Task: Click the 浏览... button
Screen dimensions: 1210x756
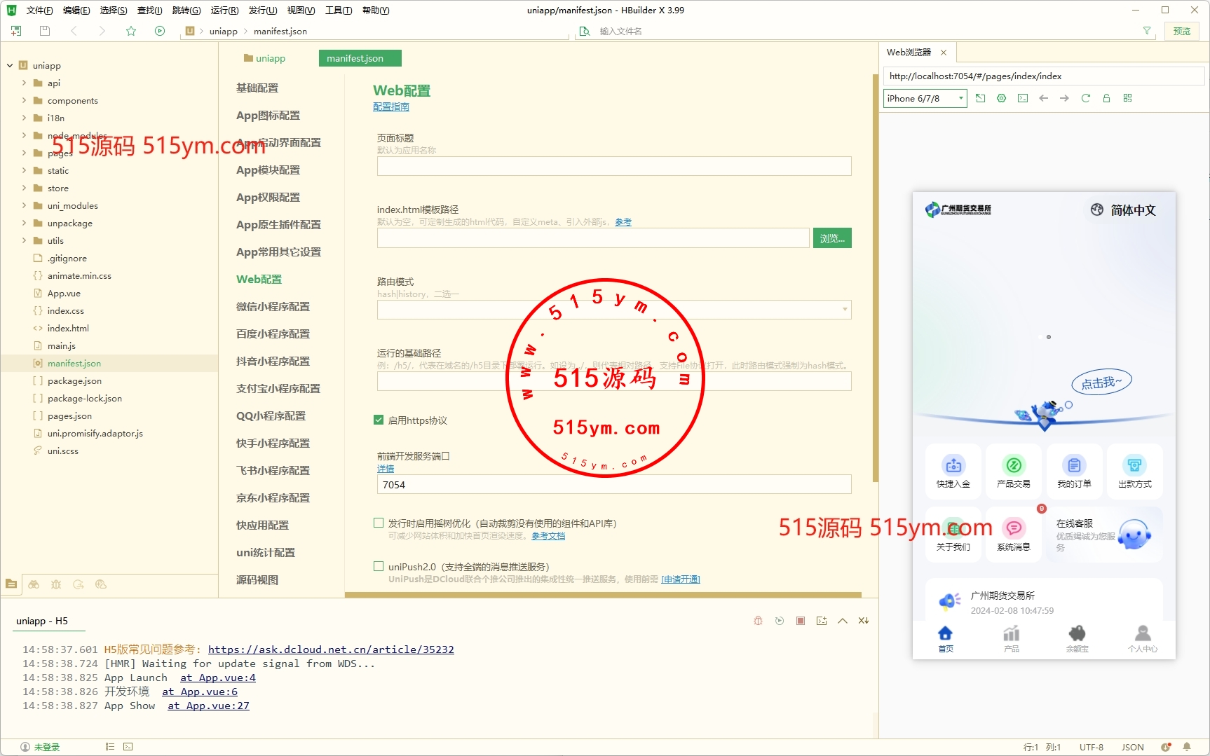Action: click(831, 238)
